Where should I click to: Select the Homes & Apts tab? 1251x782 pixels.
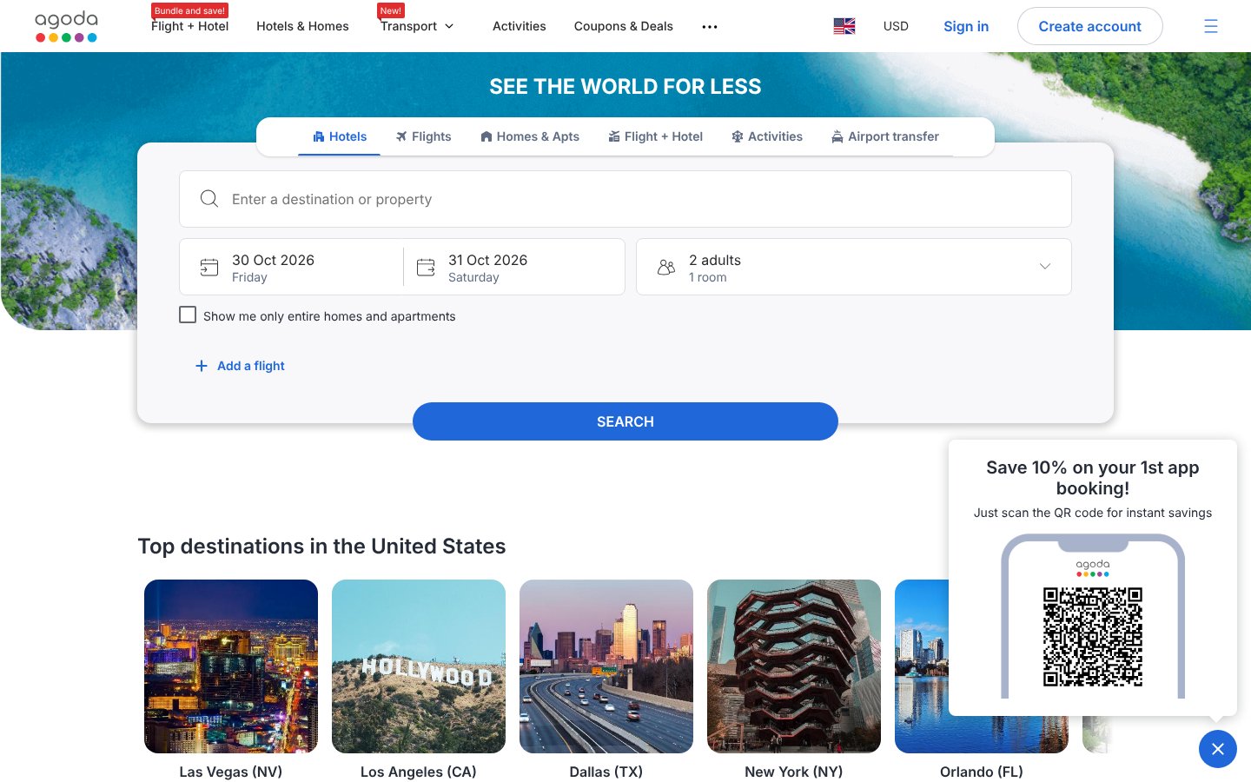[x=530, y=136]
